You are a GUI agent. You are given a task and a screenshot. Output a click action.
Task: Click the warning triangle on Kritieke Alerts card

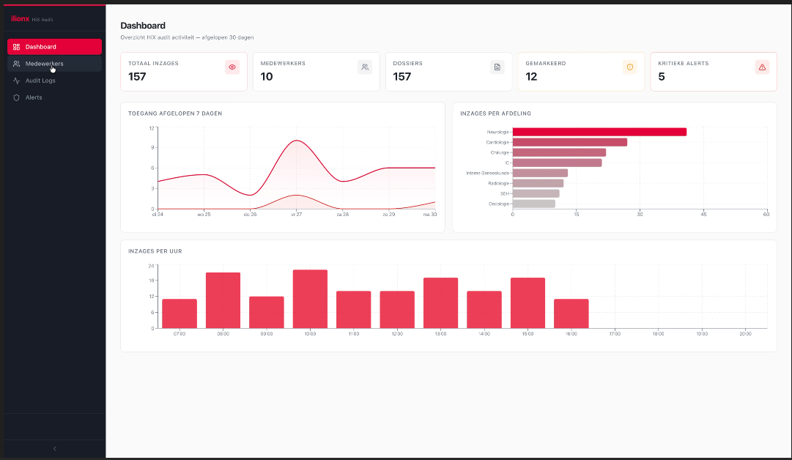(x=762, y=67)
